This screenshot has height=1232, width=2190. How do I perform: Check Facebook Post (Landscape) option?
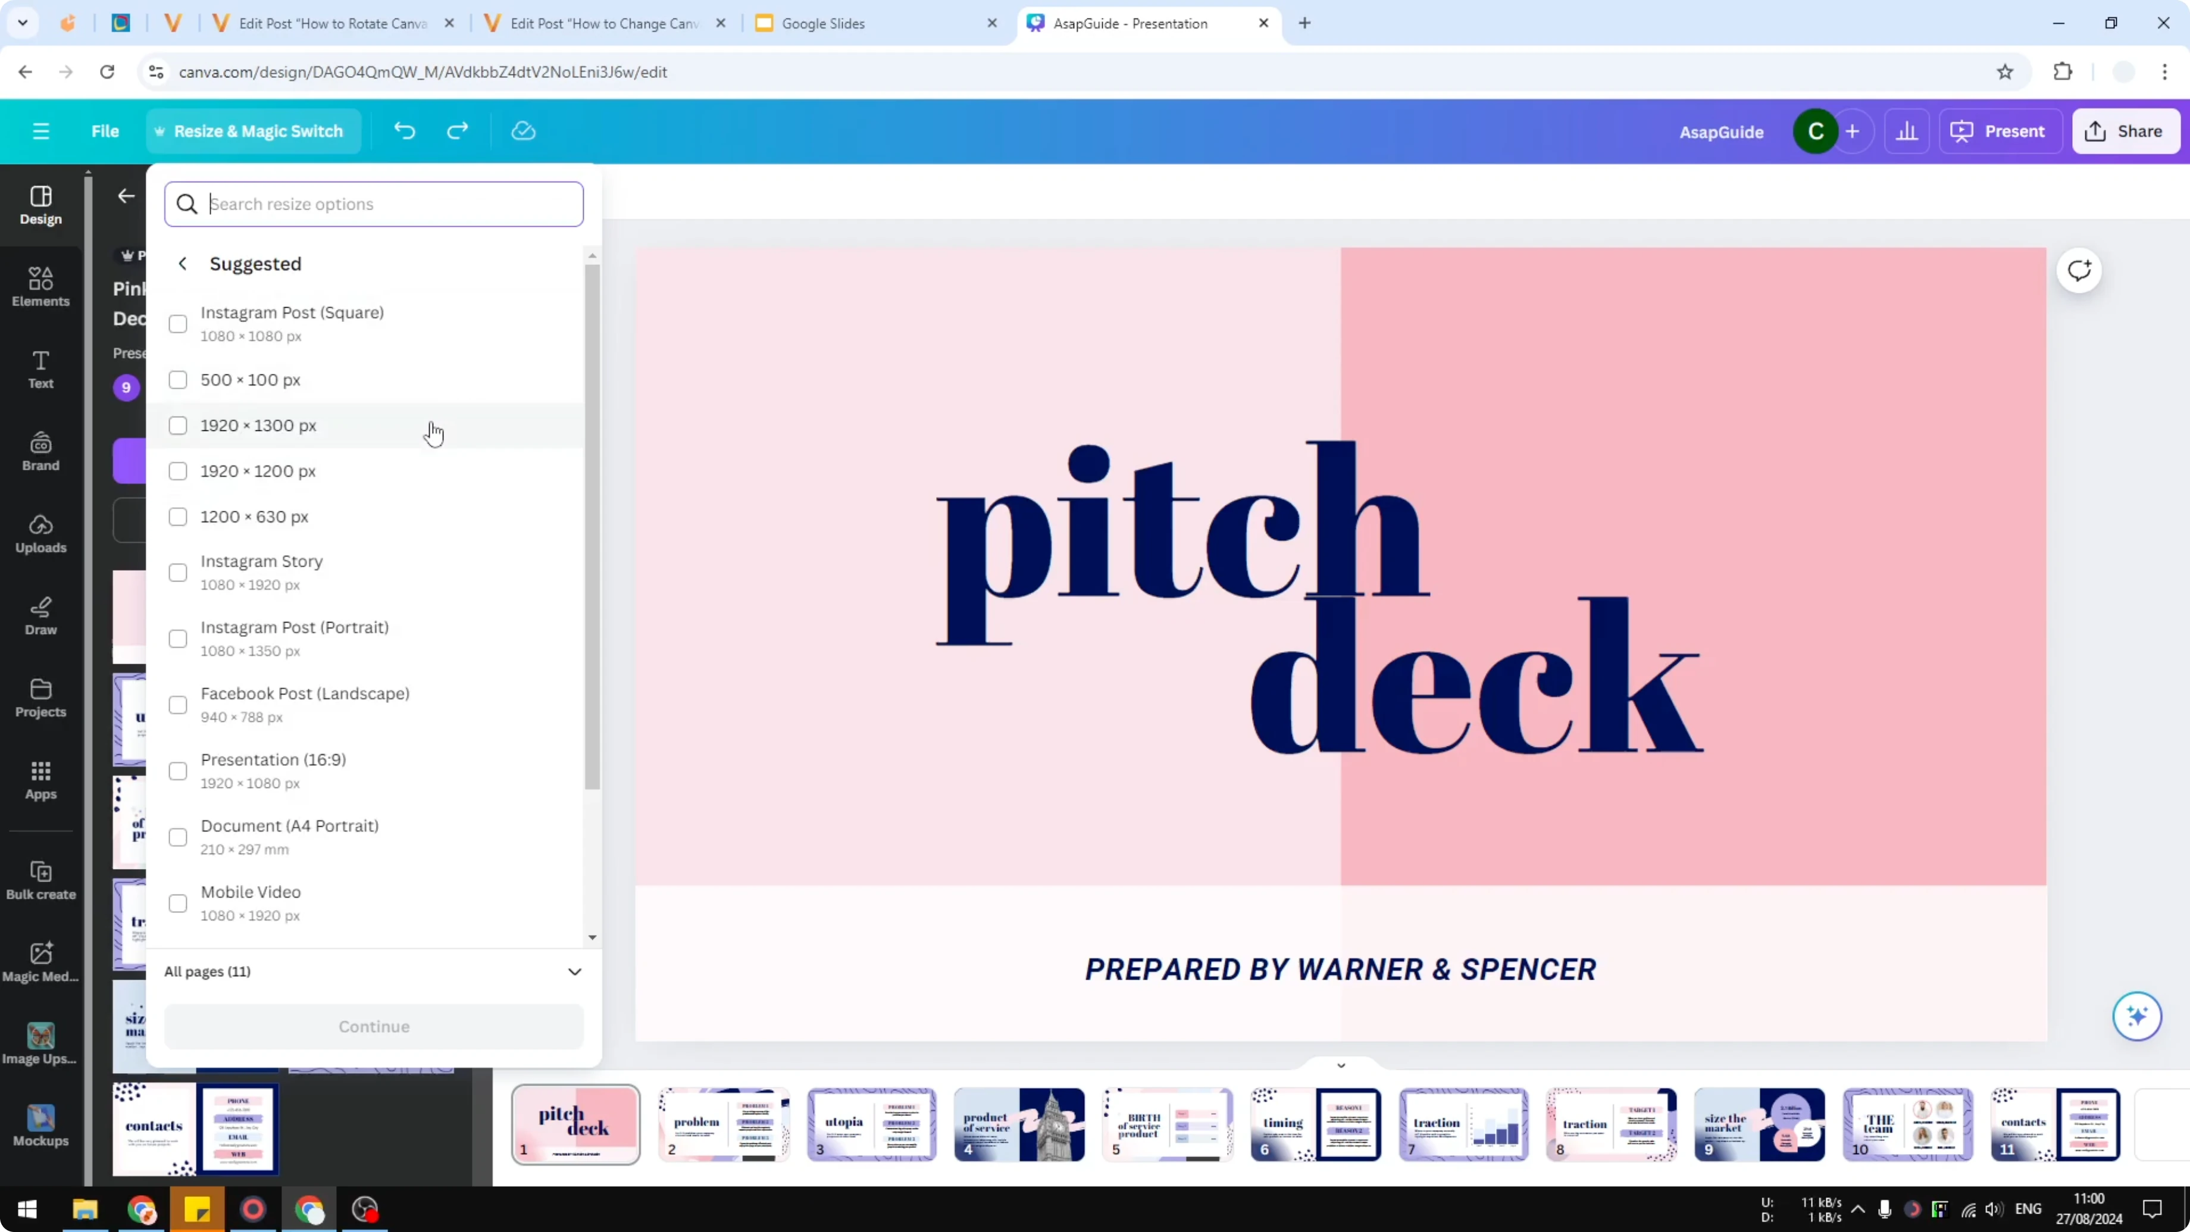178,705
